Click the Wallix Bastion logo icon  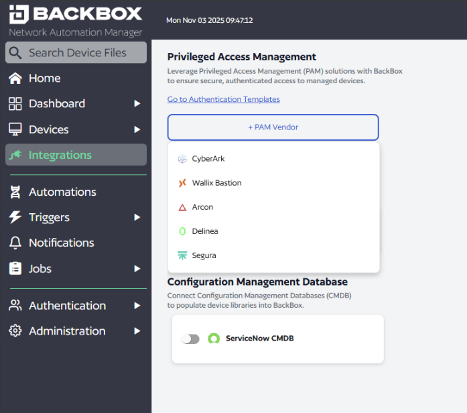click(x=182, y=183)
